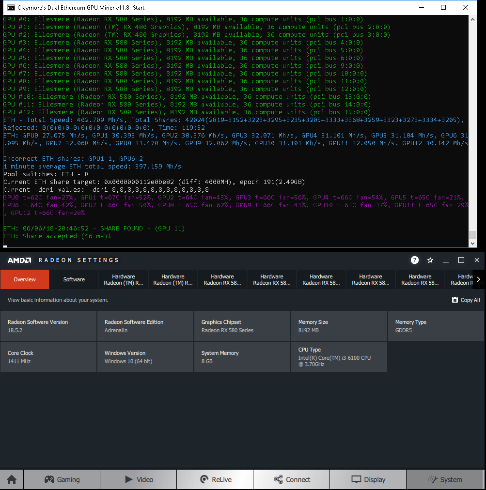Viewport: 486px width, 490px height.
Task: Click the CPU Type i3-6100 tile
Action: pyautogui.click(x=339, y=357)
